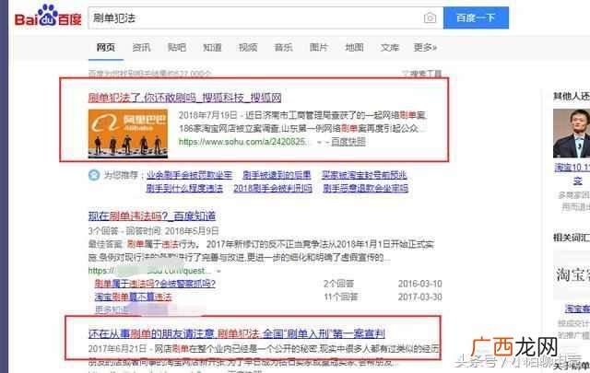Open suggestion 刷手领奢退款会坐牢吗
The width and height of the screenshot is (590, 373).
click(x=365, y=188)
